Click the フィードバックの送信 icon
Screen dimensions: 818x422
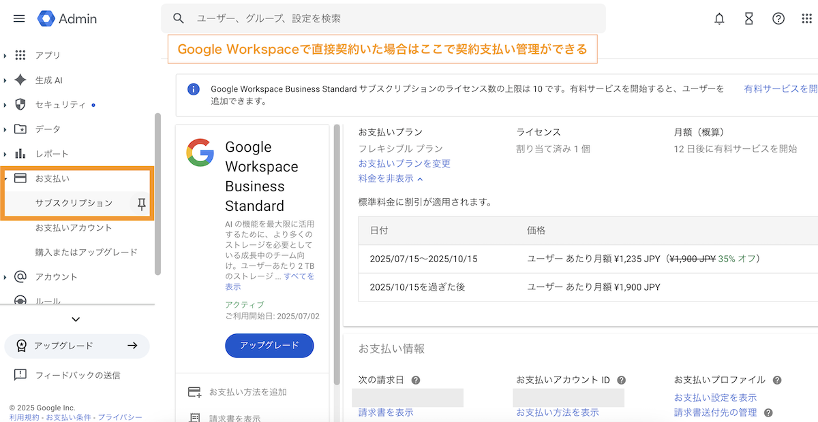[x=20, y=374]
